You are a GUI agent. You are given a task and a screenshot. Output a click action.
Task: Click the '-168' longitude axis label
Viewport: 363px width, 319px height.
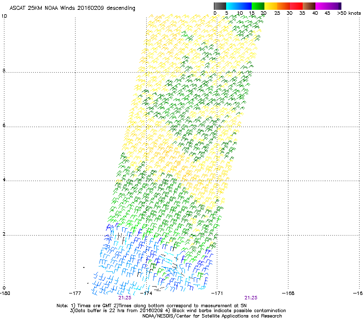tap(288, 293)
